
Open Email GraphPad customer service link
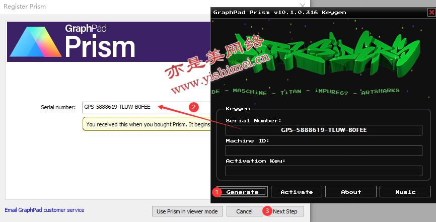coord(44,210)
